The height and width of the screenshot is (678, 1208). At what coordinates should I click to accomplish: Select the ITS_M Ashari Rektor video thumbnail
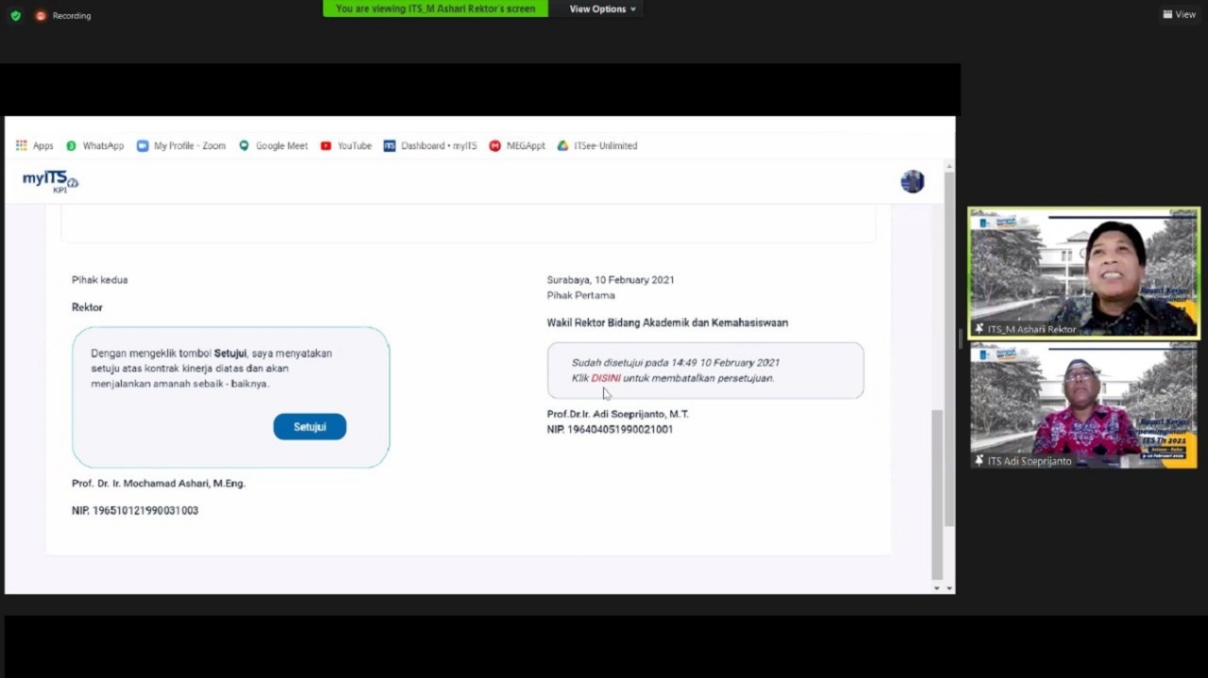[1083, 273]
